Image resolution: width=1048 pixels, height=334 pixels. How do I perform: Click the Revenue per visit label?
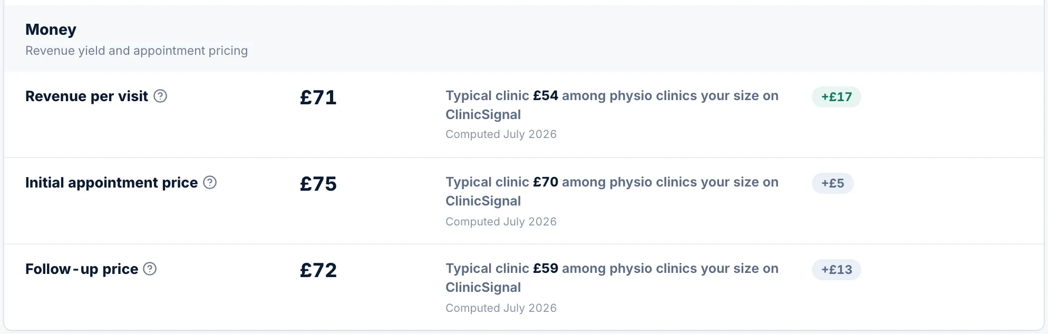tap(86, 96)
